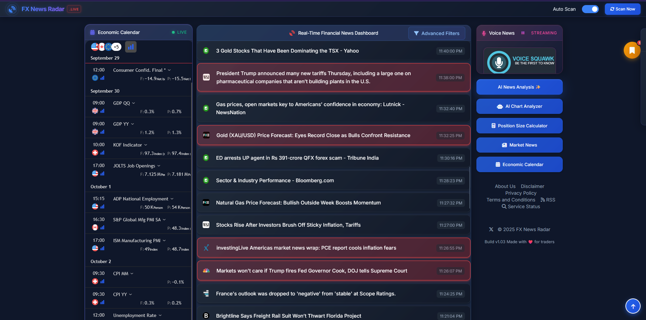Expand the Consumer Confid. Final event chevron
Viewport: 646px width, 320px height.
coord(169,70)
